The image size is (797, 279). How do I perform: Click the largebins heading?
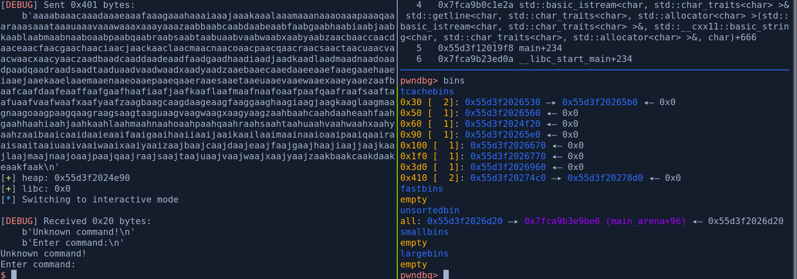click(x=424, y=254)
